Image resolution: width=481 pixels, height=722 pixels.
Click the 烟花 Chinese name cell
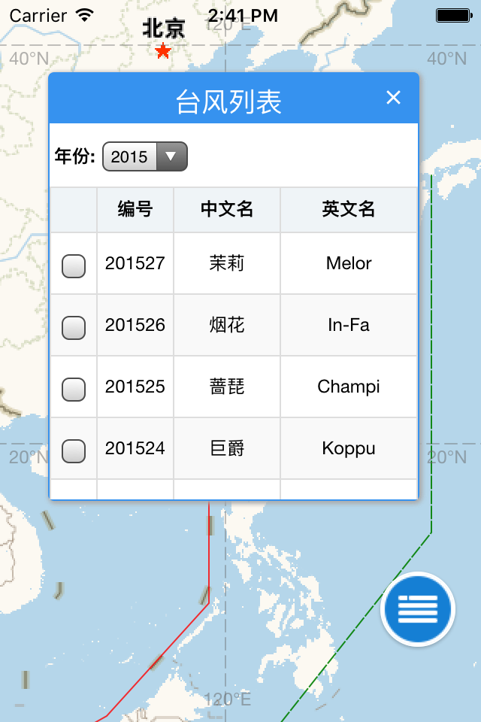point(226,325)
